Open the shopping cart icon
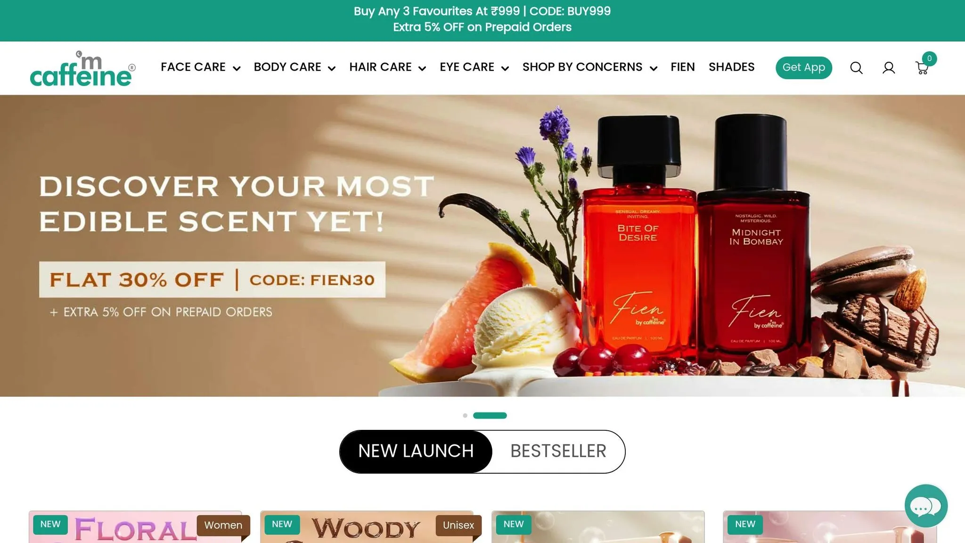This screenshot has height=543, width=965. pos(923,68)
